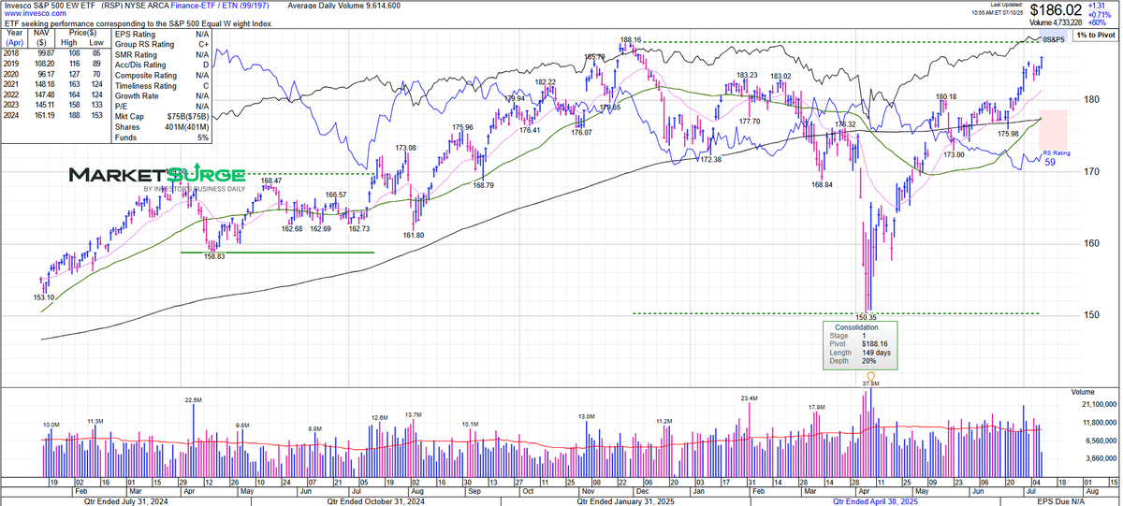Screen dimensions: 1123x506
Task: Click the 175.98 price label
Action: (x=1009, y=134)
